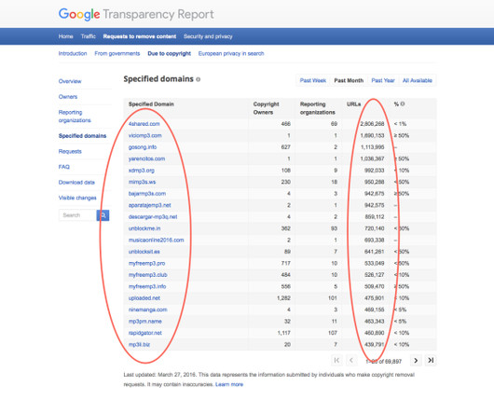The image size is (494, 413).
Task: Open European privacy in search tab
Action: pyautogui.click(x=231, y=53)
